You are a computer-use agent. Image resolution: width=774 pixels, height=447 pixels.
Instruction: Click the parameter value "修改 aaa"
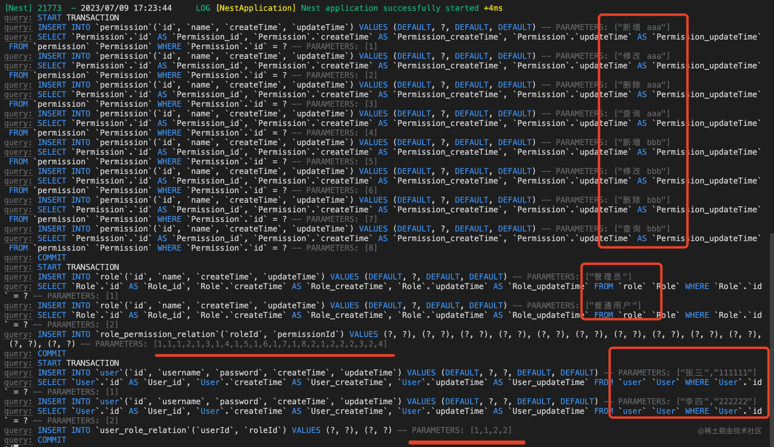642,56
